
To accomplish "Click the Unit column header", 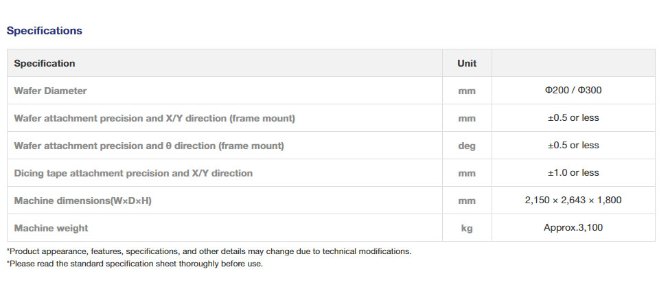I will (x=467, y=63).
